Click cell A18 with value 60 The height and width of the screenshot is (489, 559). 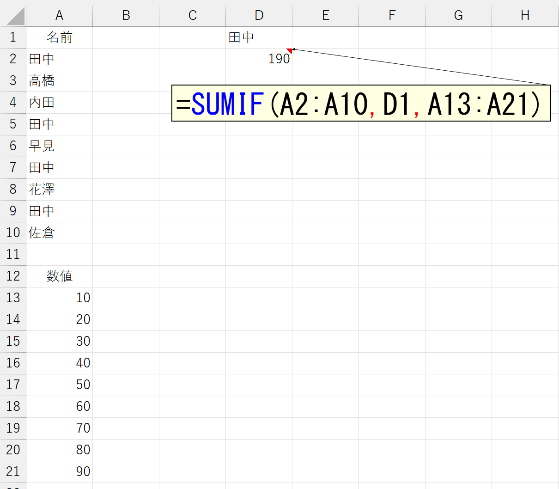(x=59, y=407)
